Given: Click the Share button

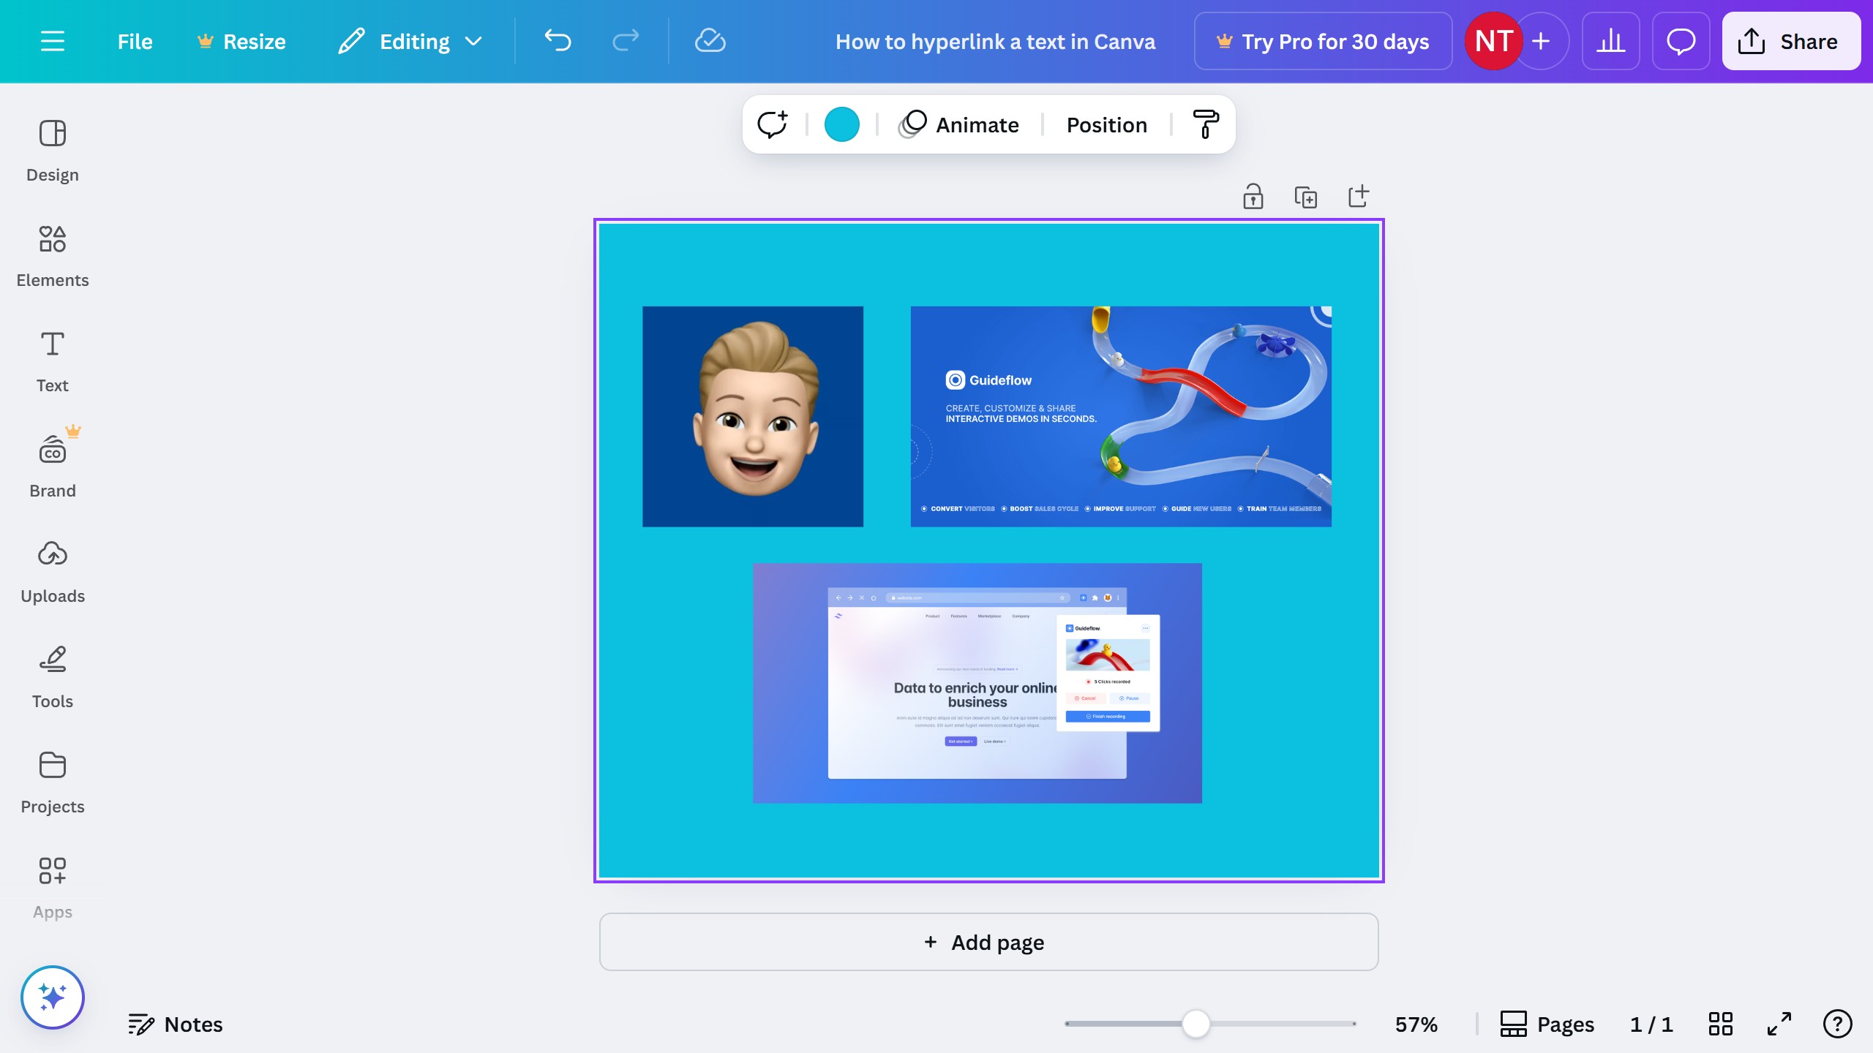Looking at the screenshot, I should point(1790,41).
